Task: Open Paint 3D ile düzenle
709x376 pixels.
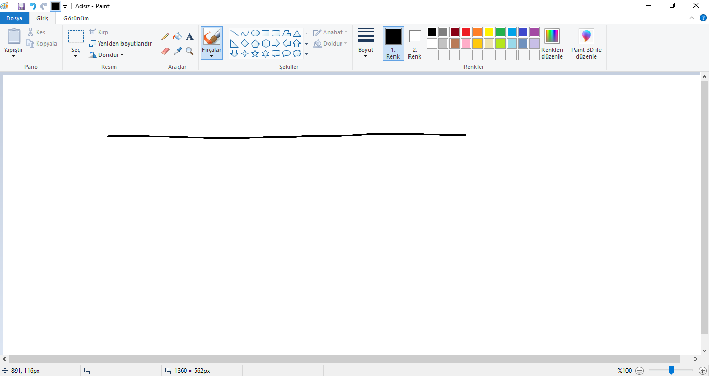Action: click(x=587, y=44)
